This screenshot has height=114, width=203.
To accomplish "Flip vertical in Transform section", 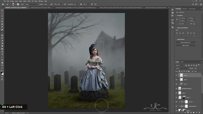I will pos(194,24).
